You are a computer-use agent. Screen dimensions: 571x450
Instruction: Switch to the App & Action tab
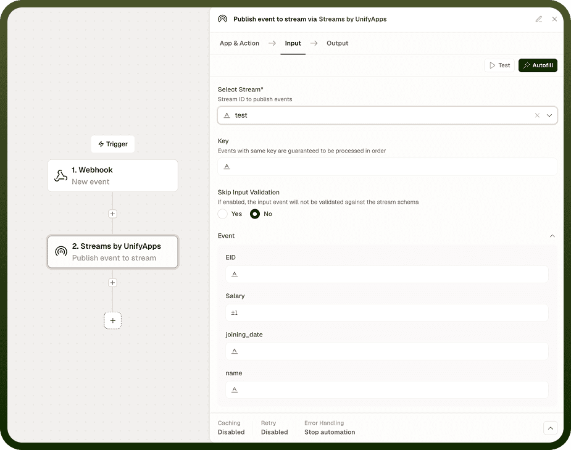point(240,43)
